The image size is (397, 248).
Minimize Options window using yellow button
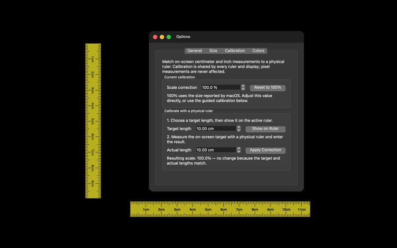pyautogui.click(x=162, y=37)
